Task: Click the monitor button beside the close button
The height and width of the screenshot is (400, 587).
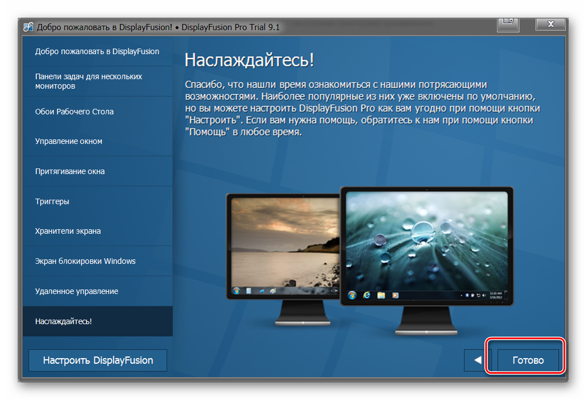Action: pyautogui.click(x=508, y=23)
